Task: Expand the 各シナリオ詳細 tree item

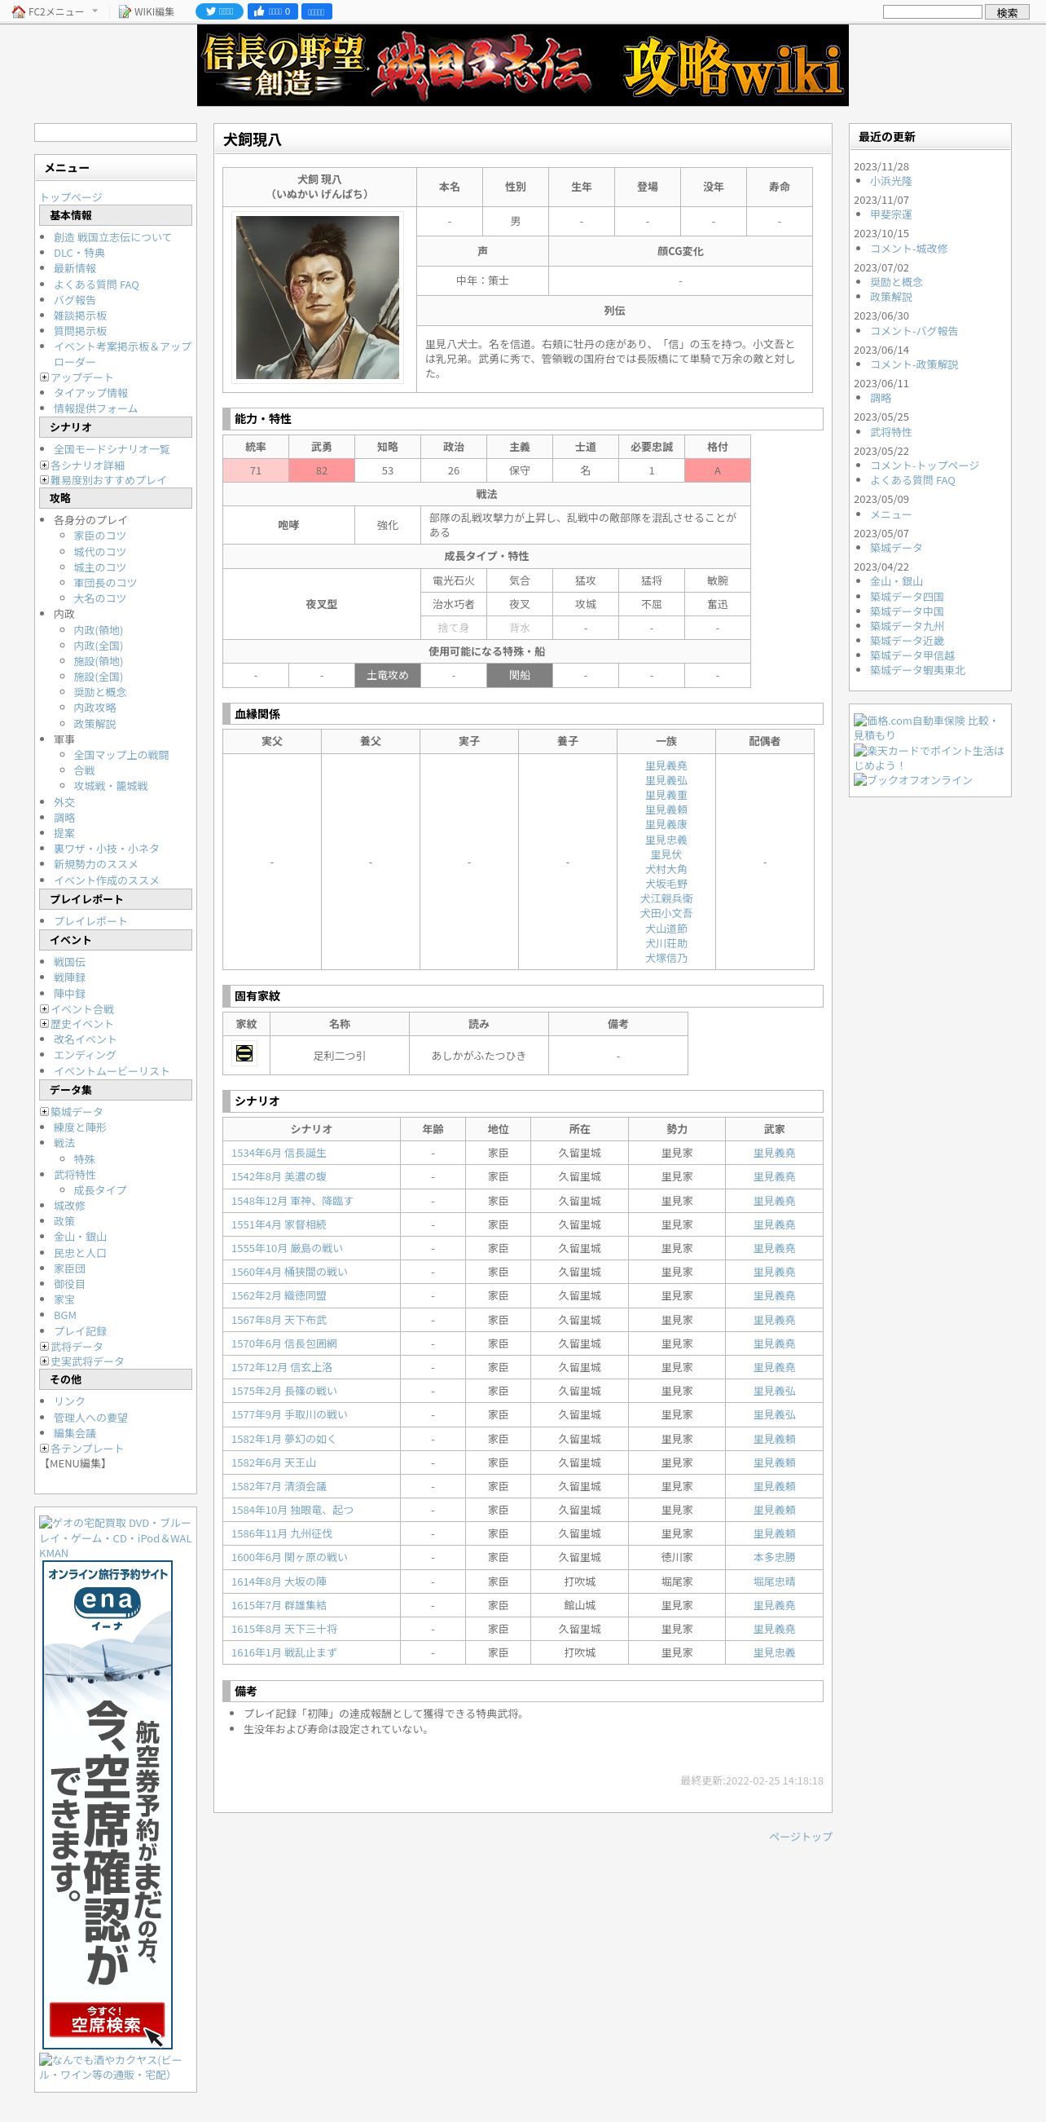Action: (x=45, y=465)
